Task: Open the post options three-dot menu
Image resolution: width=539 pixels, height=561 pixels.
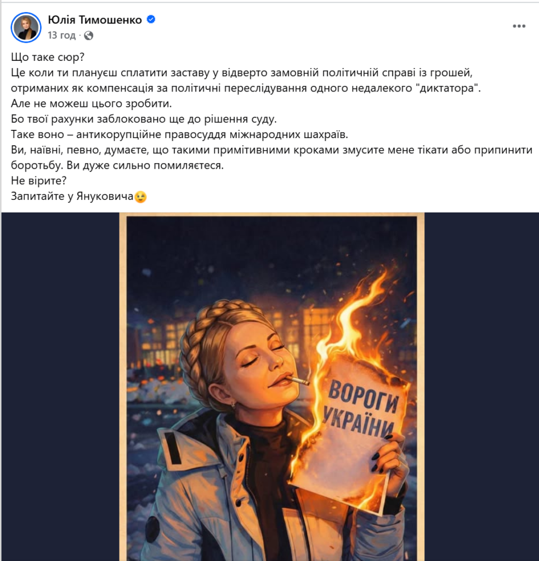Action: point(519,26)
